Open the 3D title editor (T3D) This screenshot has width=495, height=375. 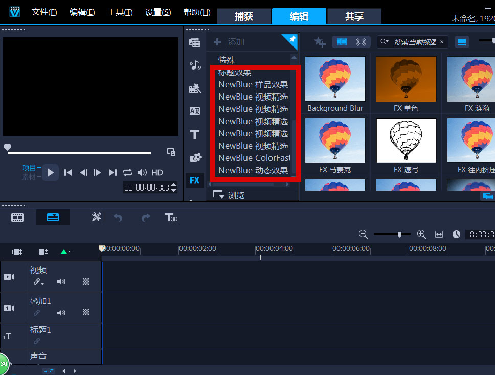pos(171,217)
